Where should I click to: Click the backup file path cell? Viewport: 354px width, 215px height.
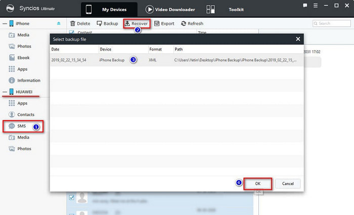tap(236, 60)
